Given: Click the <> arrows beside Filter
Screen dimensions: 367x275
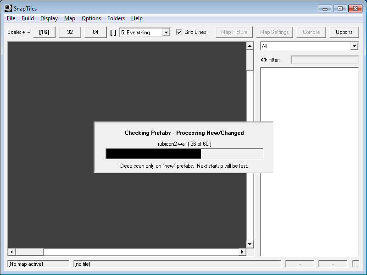Looking at the screenshot, I should coord(263,60).
